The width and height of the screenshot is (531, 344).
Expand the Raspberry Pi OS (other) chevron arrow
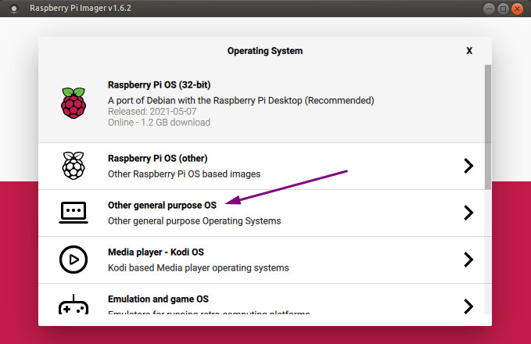coord(468,165)
